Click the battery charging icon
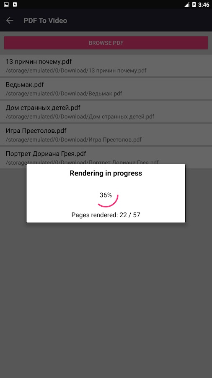Viewport: 212px width, 378px height. pyautogui.click(x=194, y=5)
